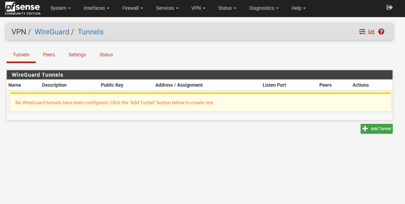This screenshot has height=204, width=405.
Task: Expand the Help menu
Action: click(299, 8)
